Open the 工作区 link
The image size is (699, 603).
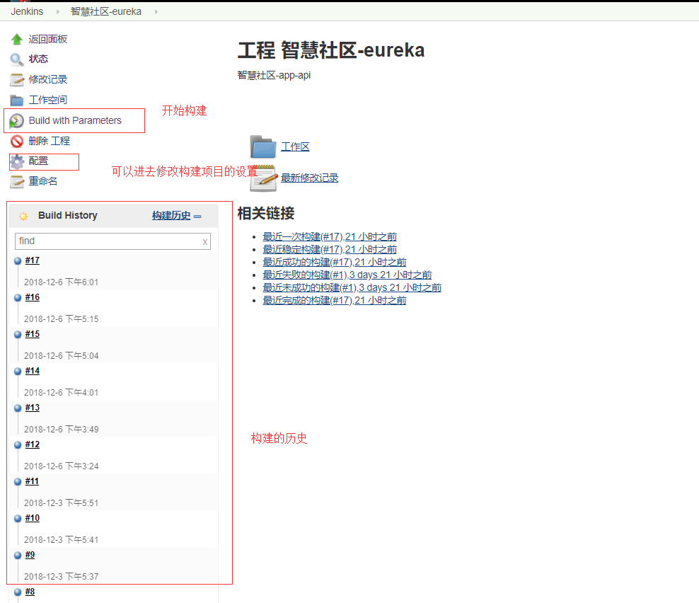[x=295, y=147]
